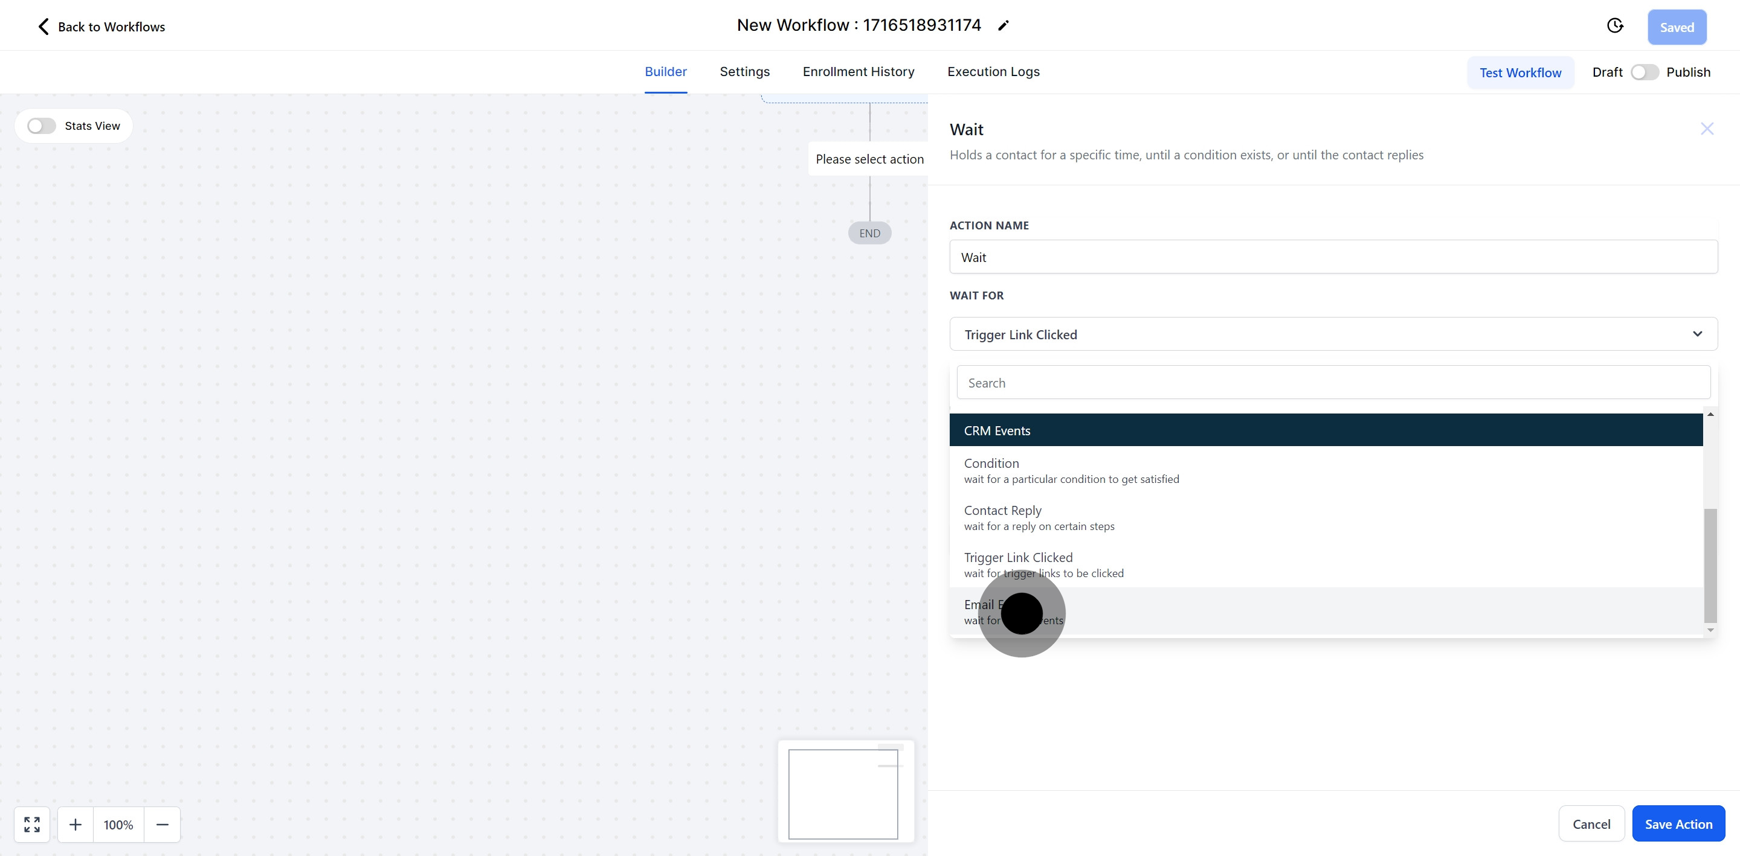Image resolution: width=1740 pixels, height=856 pixels.
Task: Click the END node on the canvas
Action: pos(869,232)
